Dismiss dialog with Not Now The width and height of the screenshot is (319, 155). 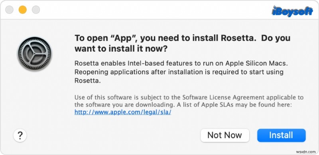pyautogui.click(x=225, y=135)
